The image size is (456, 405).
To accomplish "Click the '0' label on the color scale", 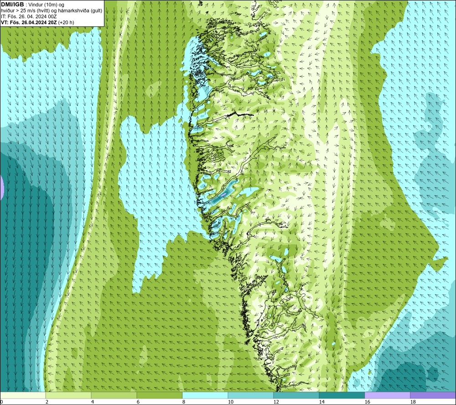I will coord(1,402).
